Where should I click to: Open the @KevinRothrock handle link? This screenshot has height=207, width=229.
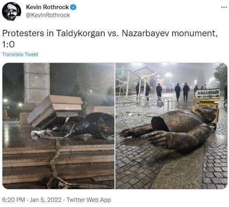[x=48, y=15]
